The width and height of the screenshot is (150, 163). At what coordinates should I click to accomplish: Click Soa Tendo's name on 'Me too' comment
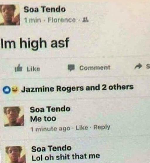coord(50,109)
